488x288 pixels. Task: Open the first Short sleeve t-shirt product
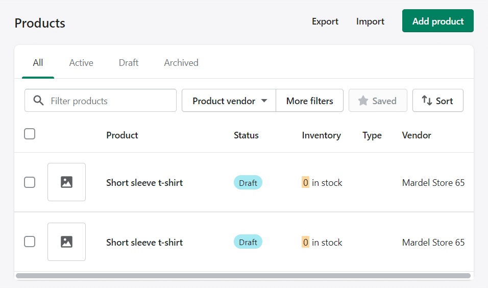(144, 183)
